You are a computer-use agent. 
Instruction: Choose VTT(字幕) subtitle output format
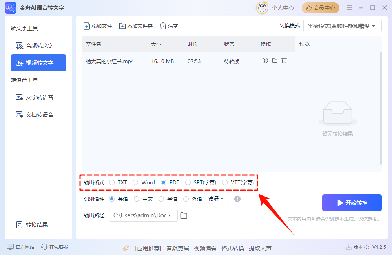225,182
